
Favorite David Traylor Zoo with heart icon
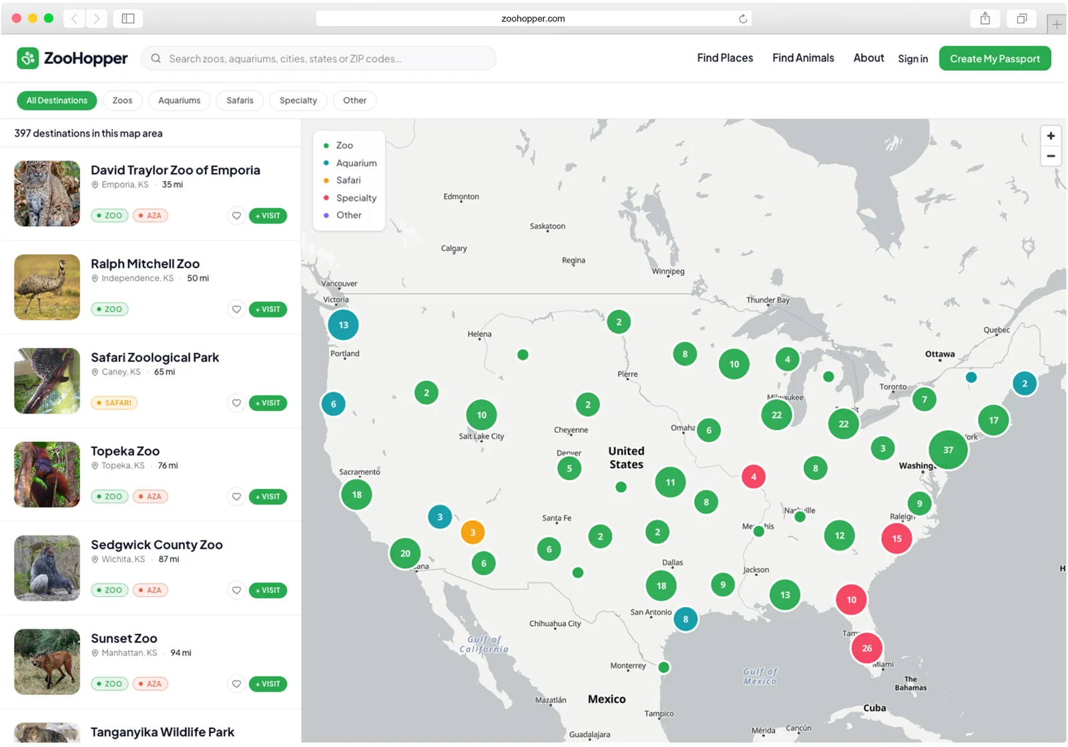tap(236, 215)
